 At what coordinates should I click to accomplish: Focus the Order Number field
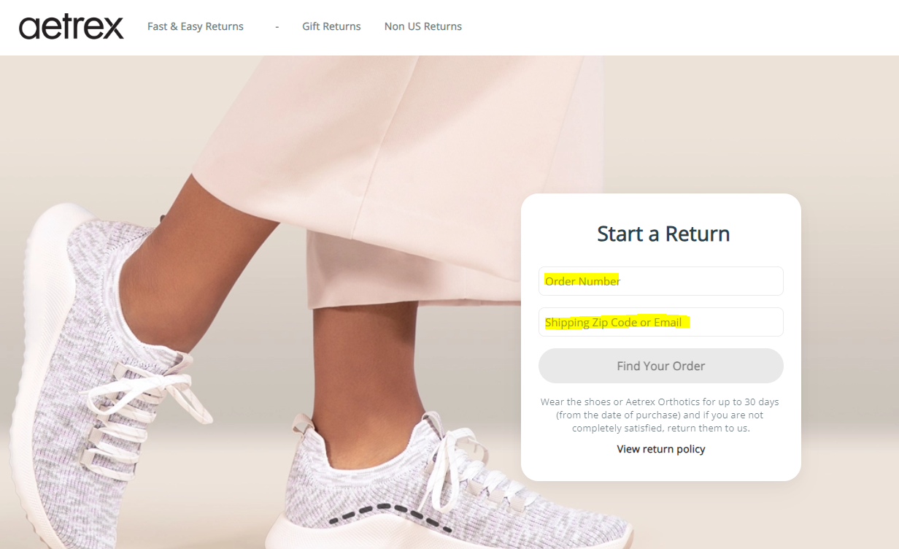661,281
